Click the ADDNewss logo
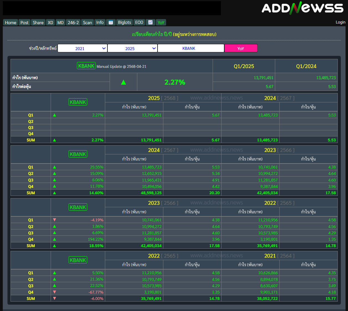 tap(302, 8)
